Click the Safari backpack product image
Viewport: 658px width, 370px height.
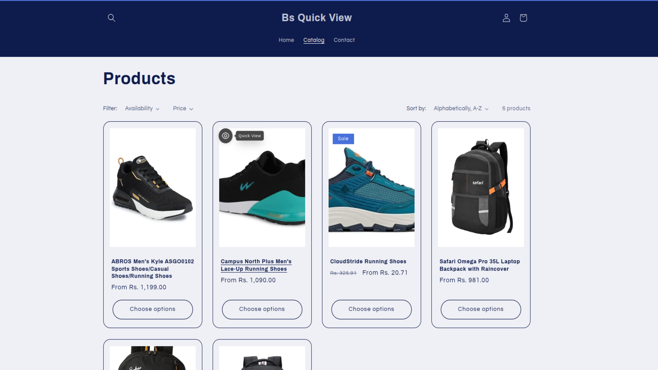pos(480,187)
